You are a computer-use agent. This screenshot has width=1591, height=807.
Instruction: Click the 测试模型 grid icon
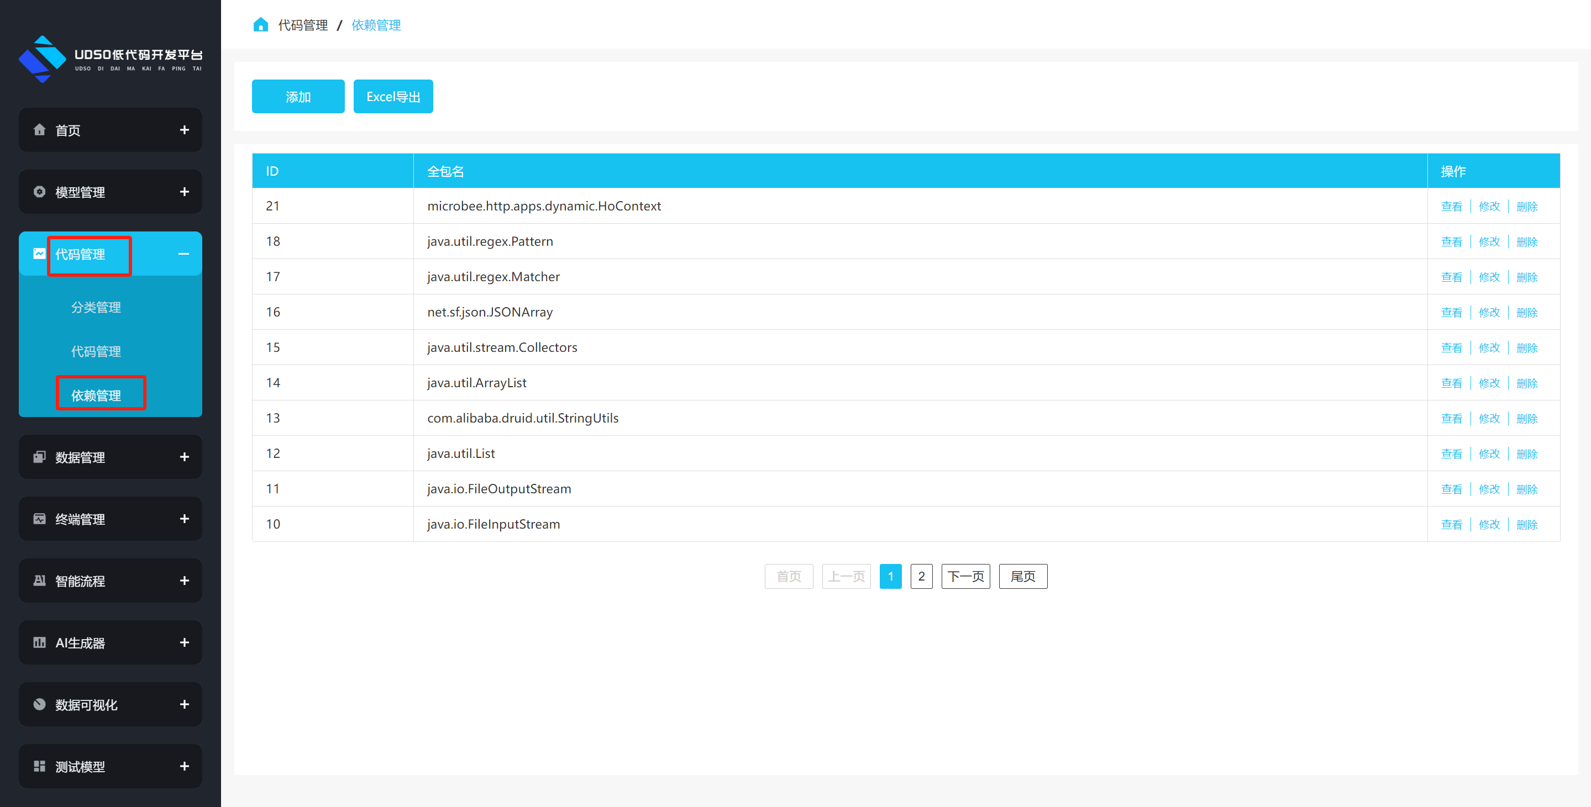tap(40, 766)
